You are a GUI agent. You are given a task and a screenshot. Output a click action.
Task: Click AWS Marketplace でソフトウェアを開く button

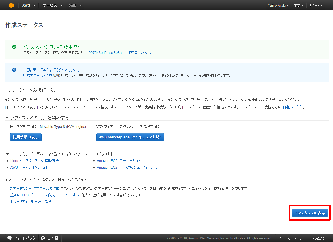point(130,137)
